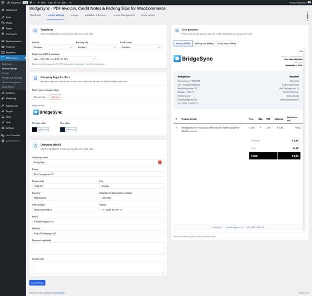Click into the Footer note text area

pos(98,267)
